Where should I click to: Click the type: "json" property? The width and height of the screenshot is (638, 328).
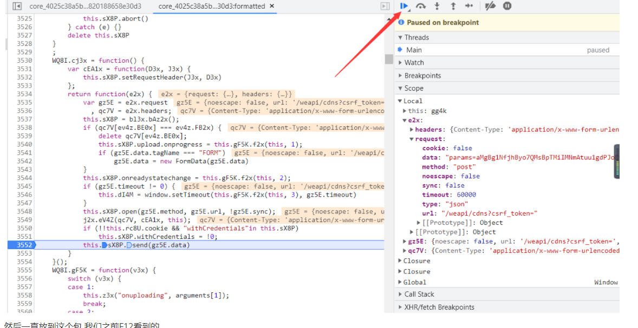[445, 204]
